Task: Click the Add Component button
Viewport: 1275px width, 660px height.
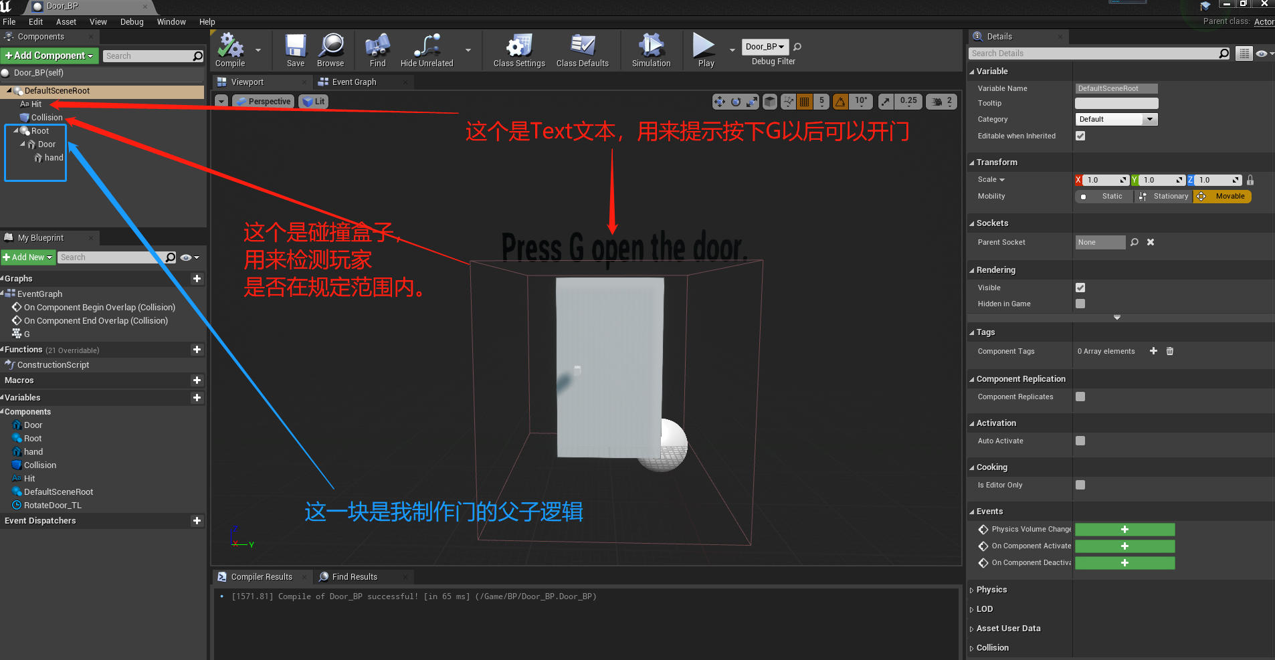Action: [x=45, y=56]
